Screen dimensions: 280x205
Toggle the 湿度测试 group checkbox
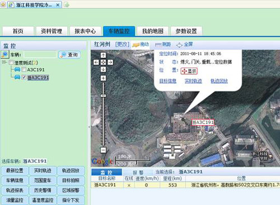pyautogui.click(x=11, y=62)
